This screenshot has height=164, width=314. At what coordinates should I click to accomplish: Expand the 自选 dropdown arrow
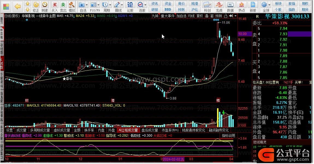pos(87,5)
